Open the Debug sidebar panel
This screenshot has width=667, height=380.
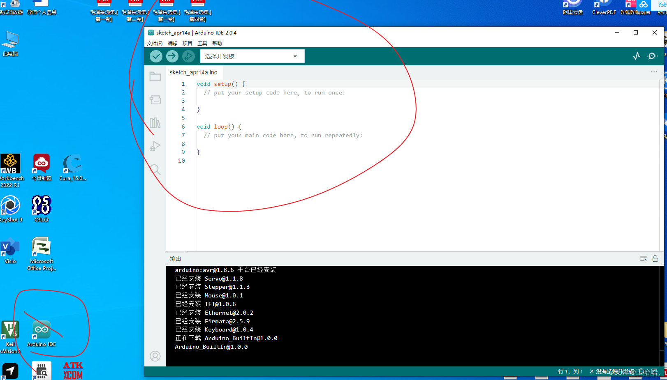coord(155,146)
